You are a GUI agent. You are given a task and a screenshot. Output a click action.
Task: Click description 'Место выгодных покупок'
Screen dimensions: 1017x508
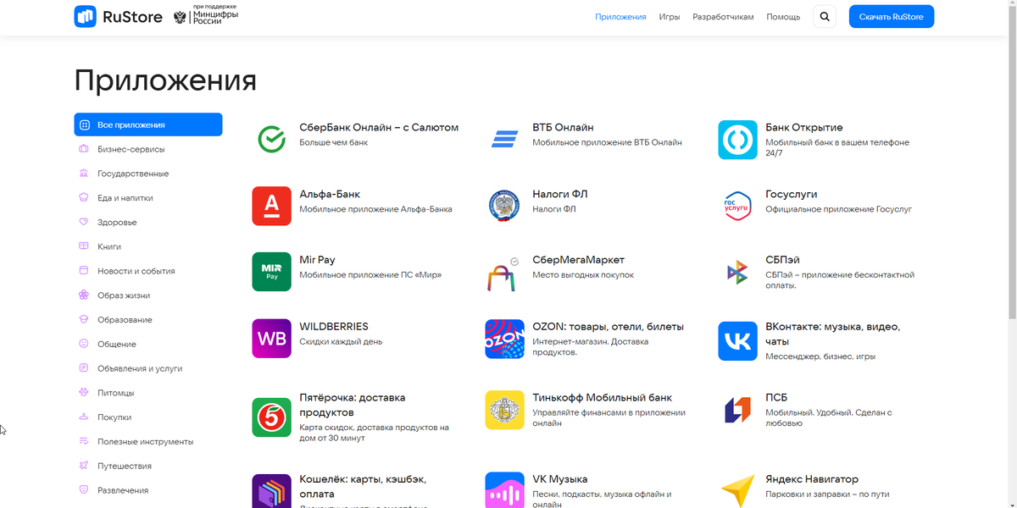(583, 275)
